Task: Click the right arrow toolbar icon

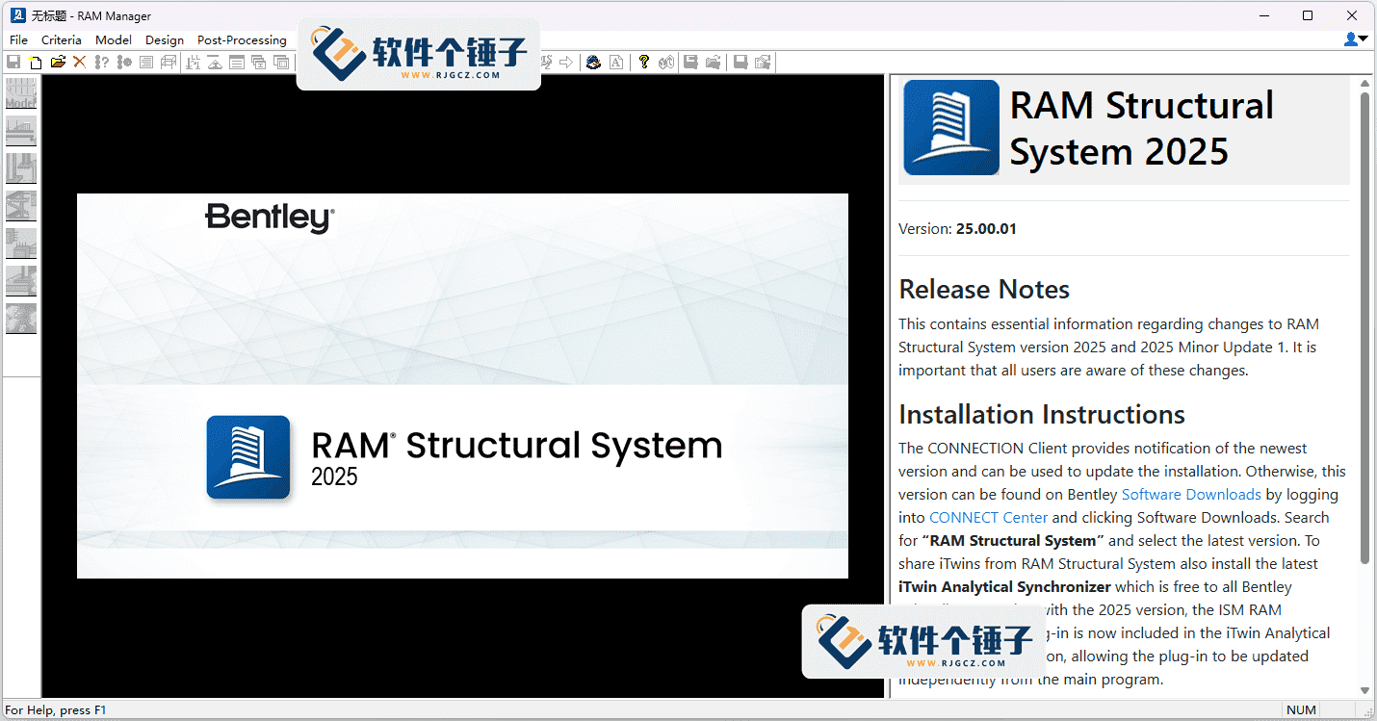Action: click(x=566, y=62)
